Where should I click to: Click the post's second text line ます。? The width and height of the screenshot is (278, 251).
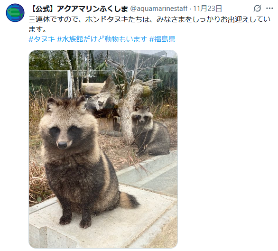pos(37,29)
